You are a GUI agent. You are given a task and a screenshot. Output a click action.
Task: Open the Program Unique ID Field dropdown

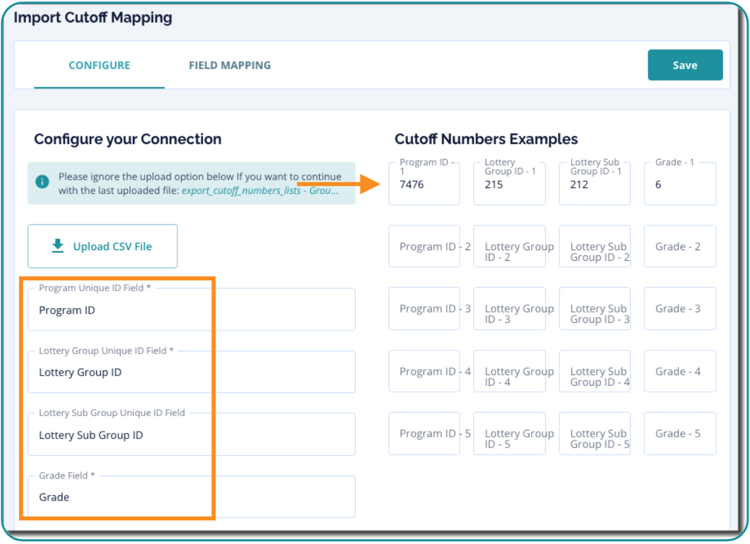coord(191,310)
